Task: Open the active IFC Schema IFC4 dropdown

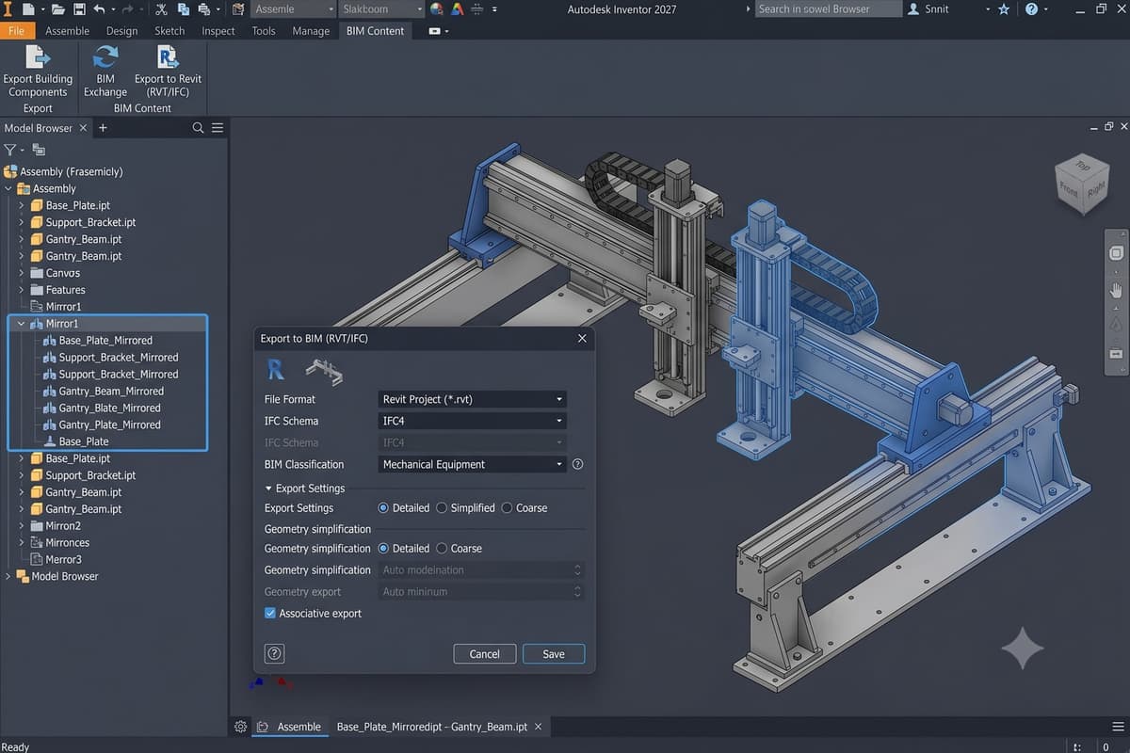Action: pyautogui.click(x=472, y=421)
